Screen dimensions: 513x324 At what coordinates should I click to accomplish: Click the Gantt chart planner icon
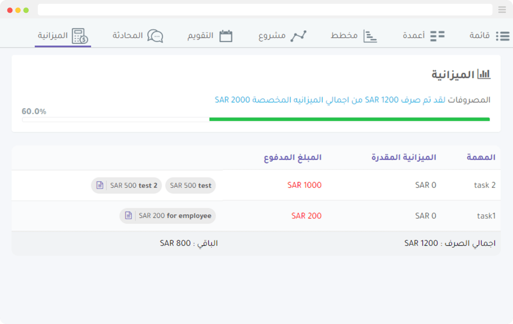pos(370,36)
